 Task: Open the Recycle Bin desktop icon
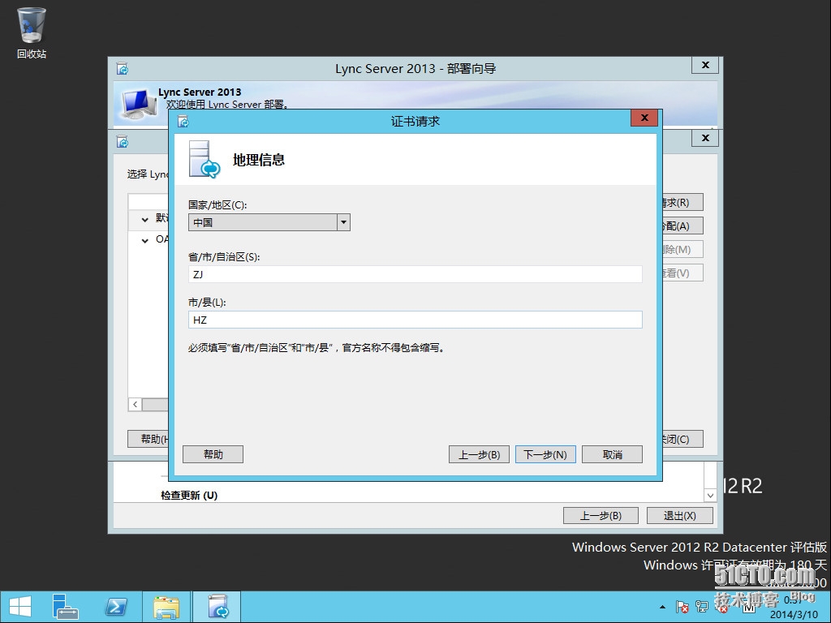[x=32, y=32]
